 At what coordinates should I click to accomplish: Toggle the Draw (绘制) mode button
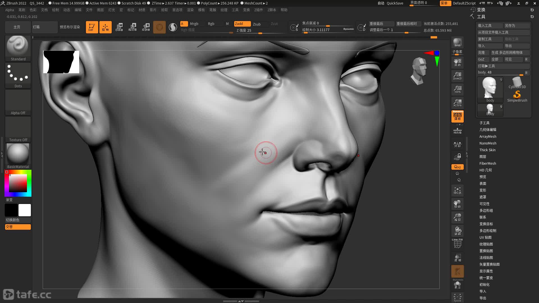pos(105,27)
